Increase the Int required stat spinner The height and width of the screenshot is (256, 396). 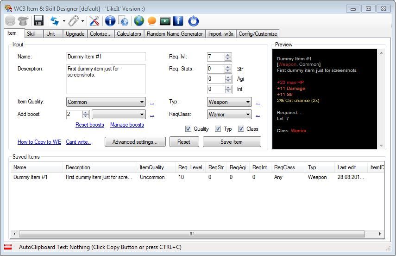click(x=228, y=87)
